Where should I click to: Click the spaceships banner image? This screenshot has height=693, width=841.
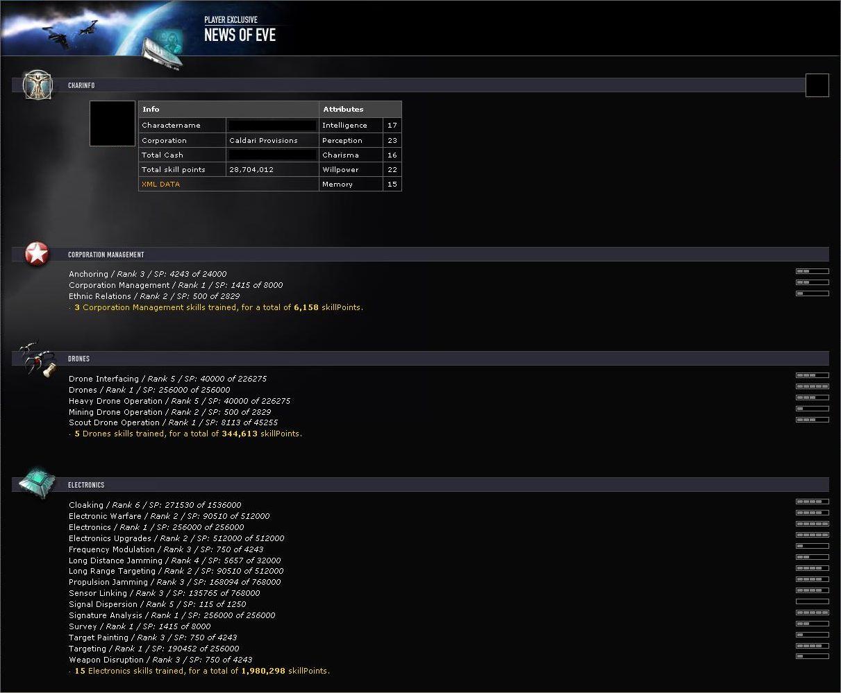69,33
